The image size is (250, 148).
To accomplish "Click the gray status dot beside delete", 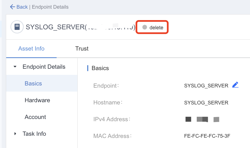I will [x=145, y=27].
